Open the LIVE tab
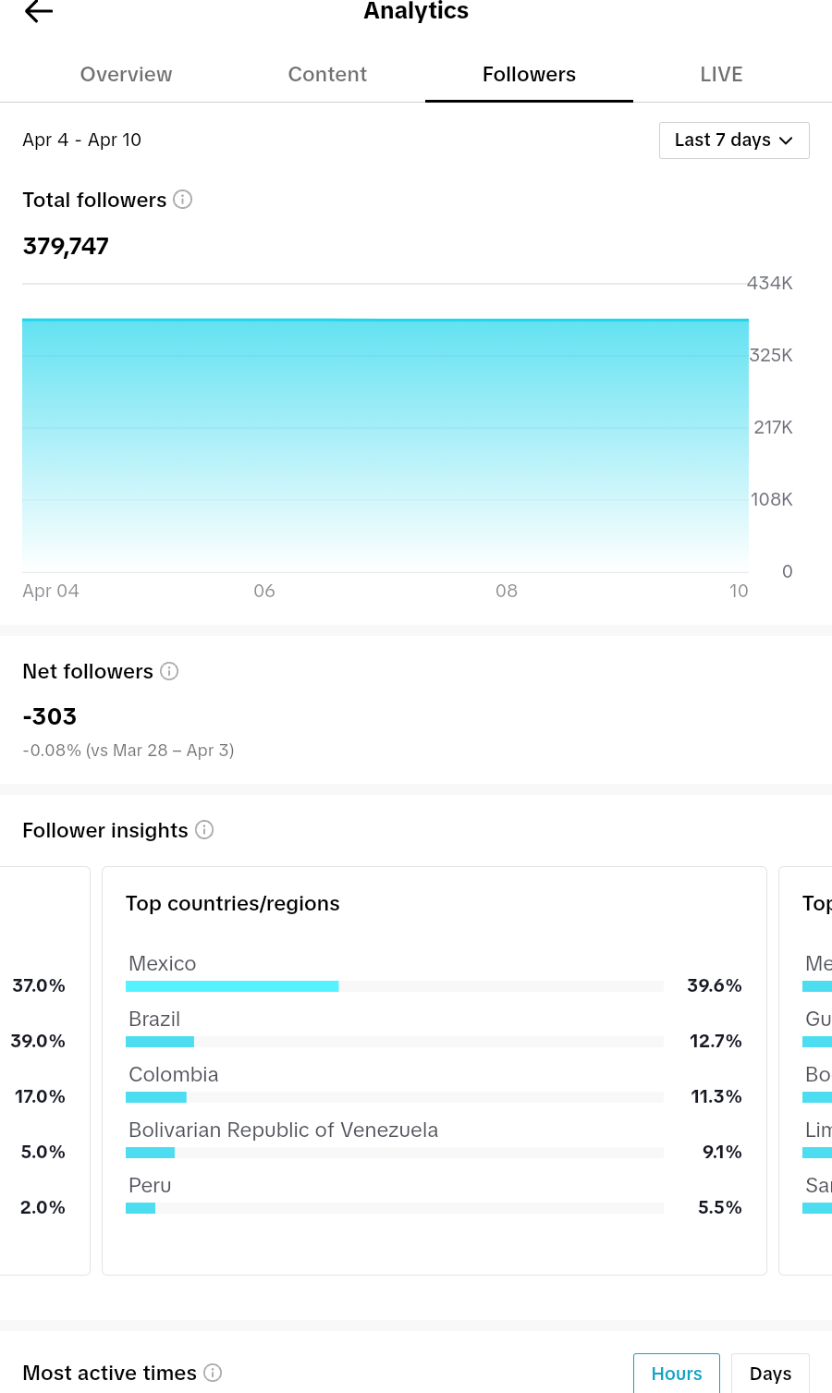 (721, 74)
